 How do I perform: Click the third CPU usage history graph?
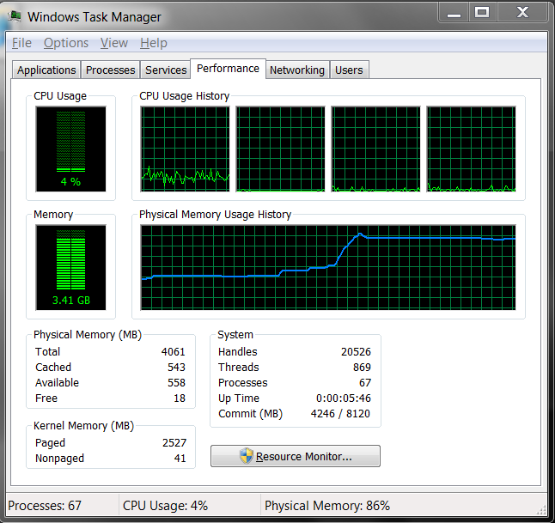[376, 149]
